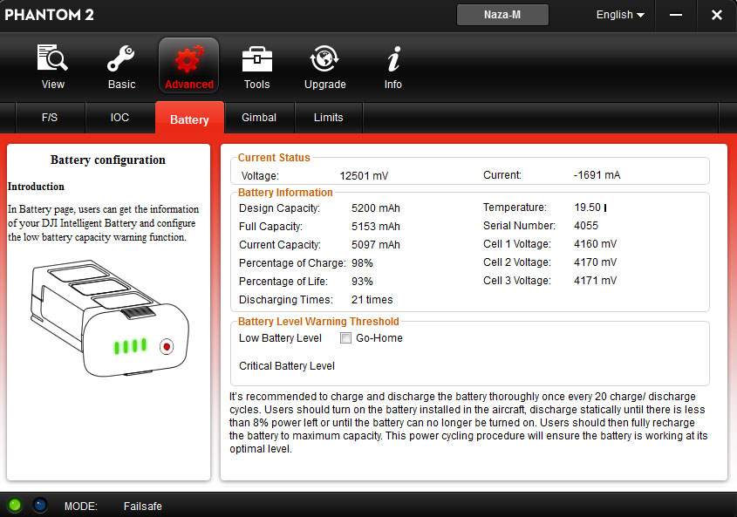Viewport: 737px width, 517px height.
Task: Select the Battery tab
Action: tap(189, 118)
